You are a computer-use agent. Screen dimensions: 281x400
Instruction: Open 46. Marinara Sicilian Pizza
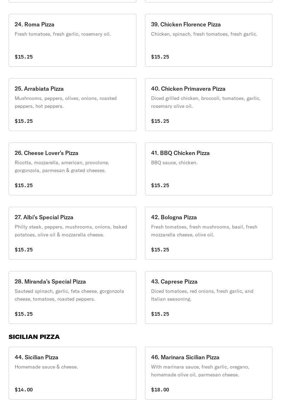coord(208,373)
